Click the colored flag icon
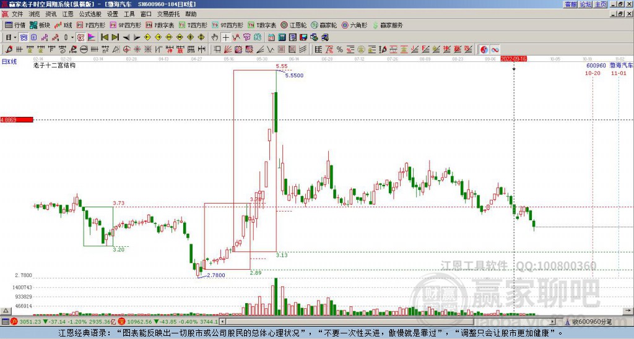This screenshot has width=634, height=339. [92, 38]
